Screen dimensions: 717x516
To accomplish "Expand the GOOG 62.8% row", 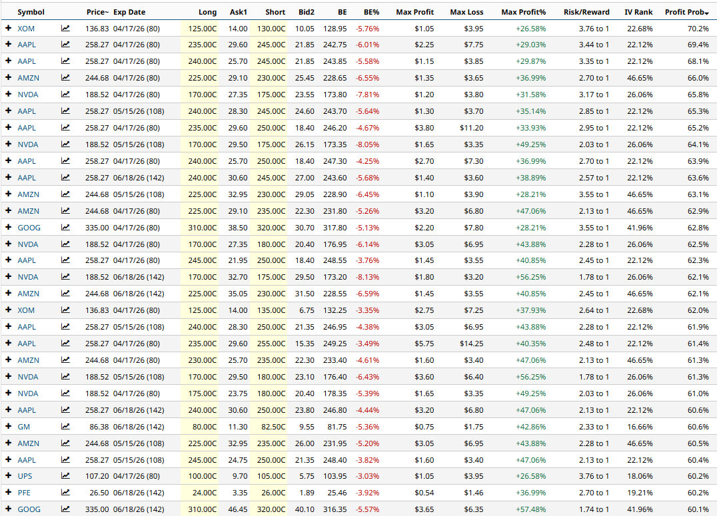I will [8, 228].
